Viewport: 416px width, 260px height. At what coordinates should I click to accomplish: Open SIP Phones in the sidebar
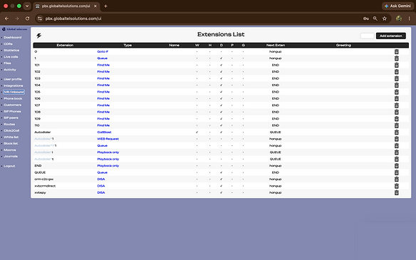(x=12, y=111)
